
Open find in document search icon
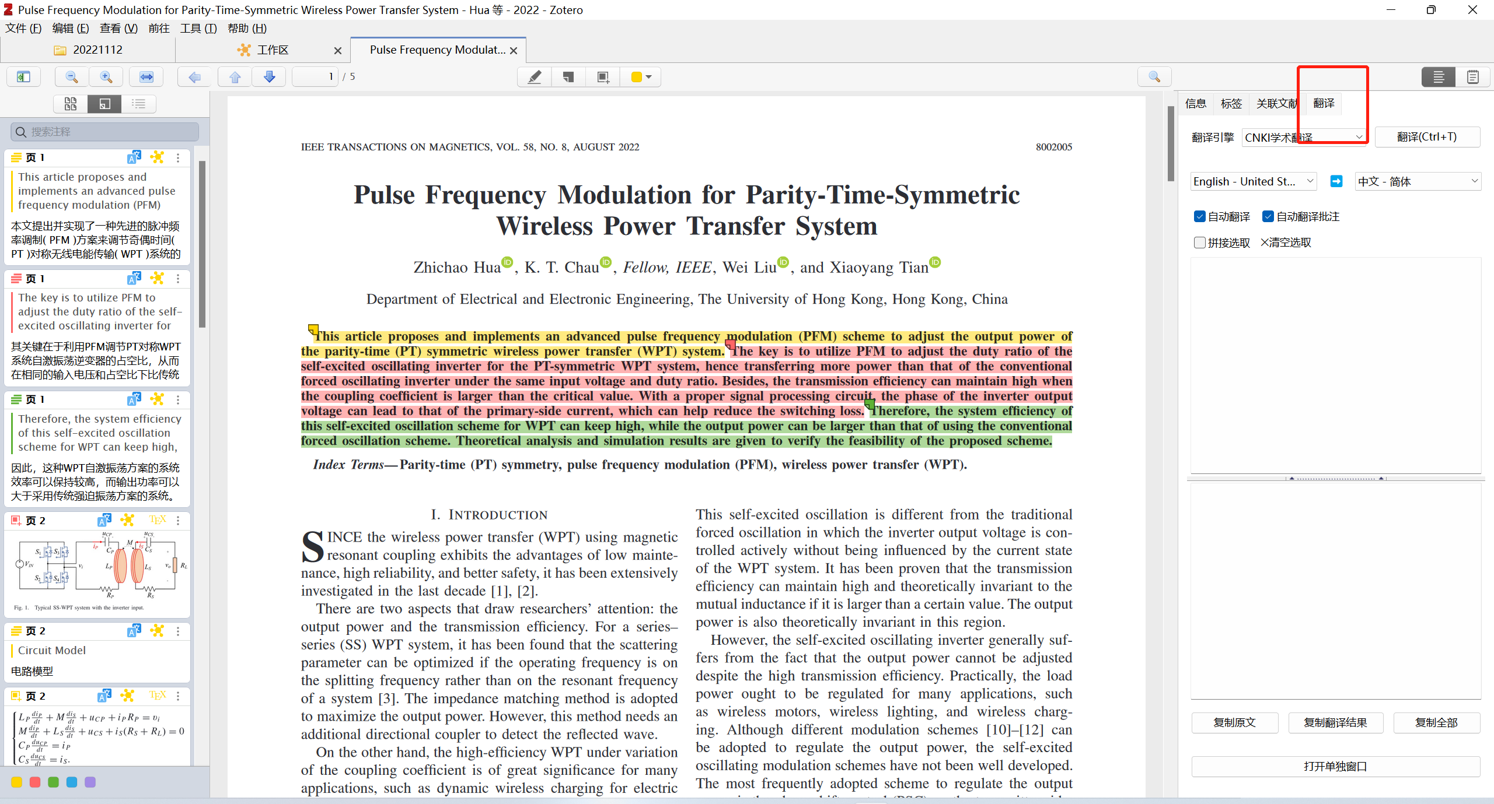coord(1154,77)
